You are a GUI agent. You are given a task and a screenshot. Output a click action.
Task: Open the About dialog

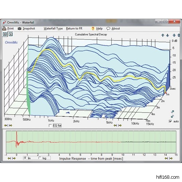coord(113,28)
